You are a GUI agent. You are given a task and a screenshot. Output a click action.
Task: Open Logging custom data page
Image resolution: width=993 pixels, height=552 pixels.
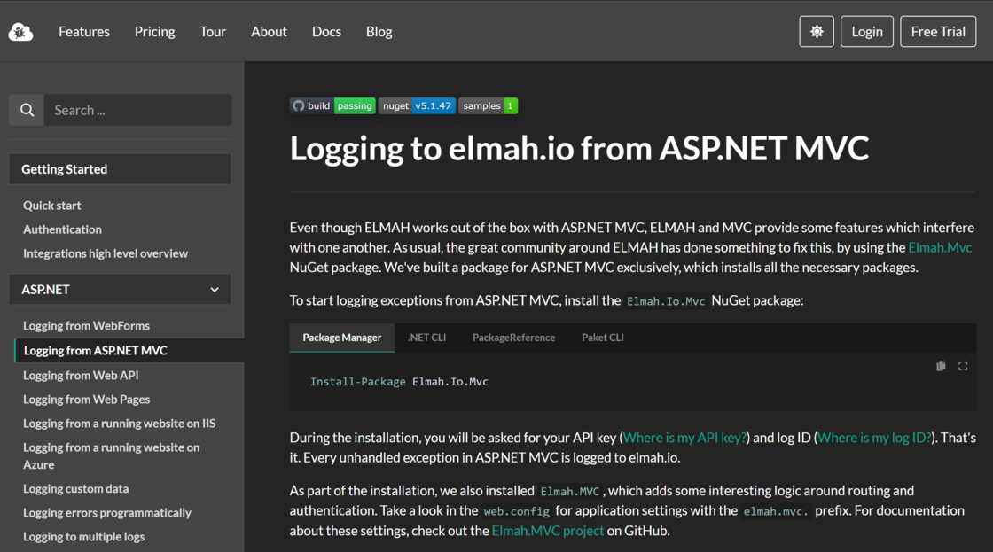(x=76, y=488)
